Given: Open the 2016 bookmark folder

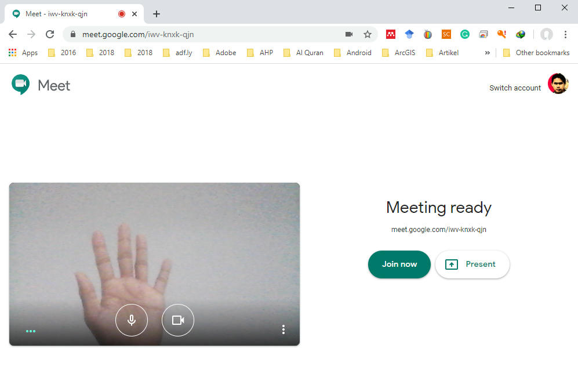Looking at the screenshot, I should coord(62,53).
